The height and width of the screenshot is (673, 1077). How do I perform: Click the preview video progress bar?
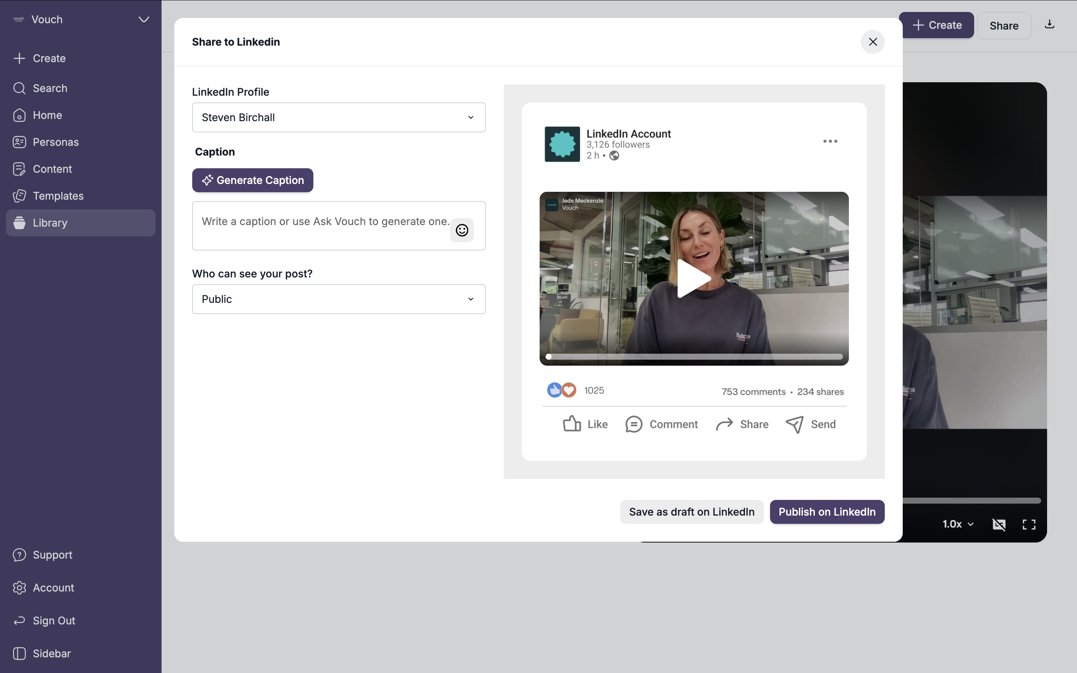click(x=694, y=357)
